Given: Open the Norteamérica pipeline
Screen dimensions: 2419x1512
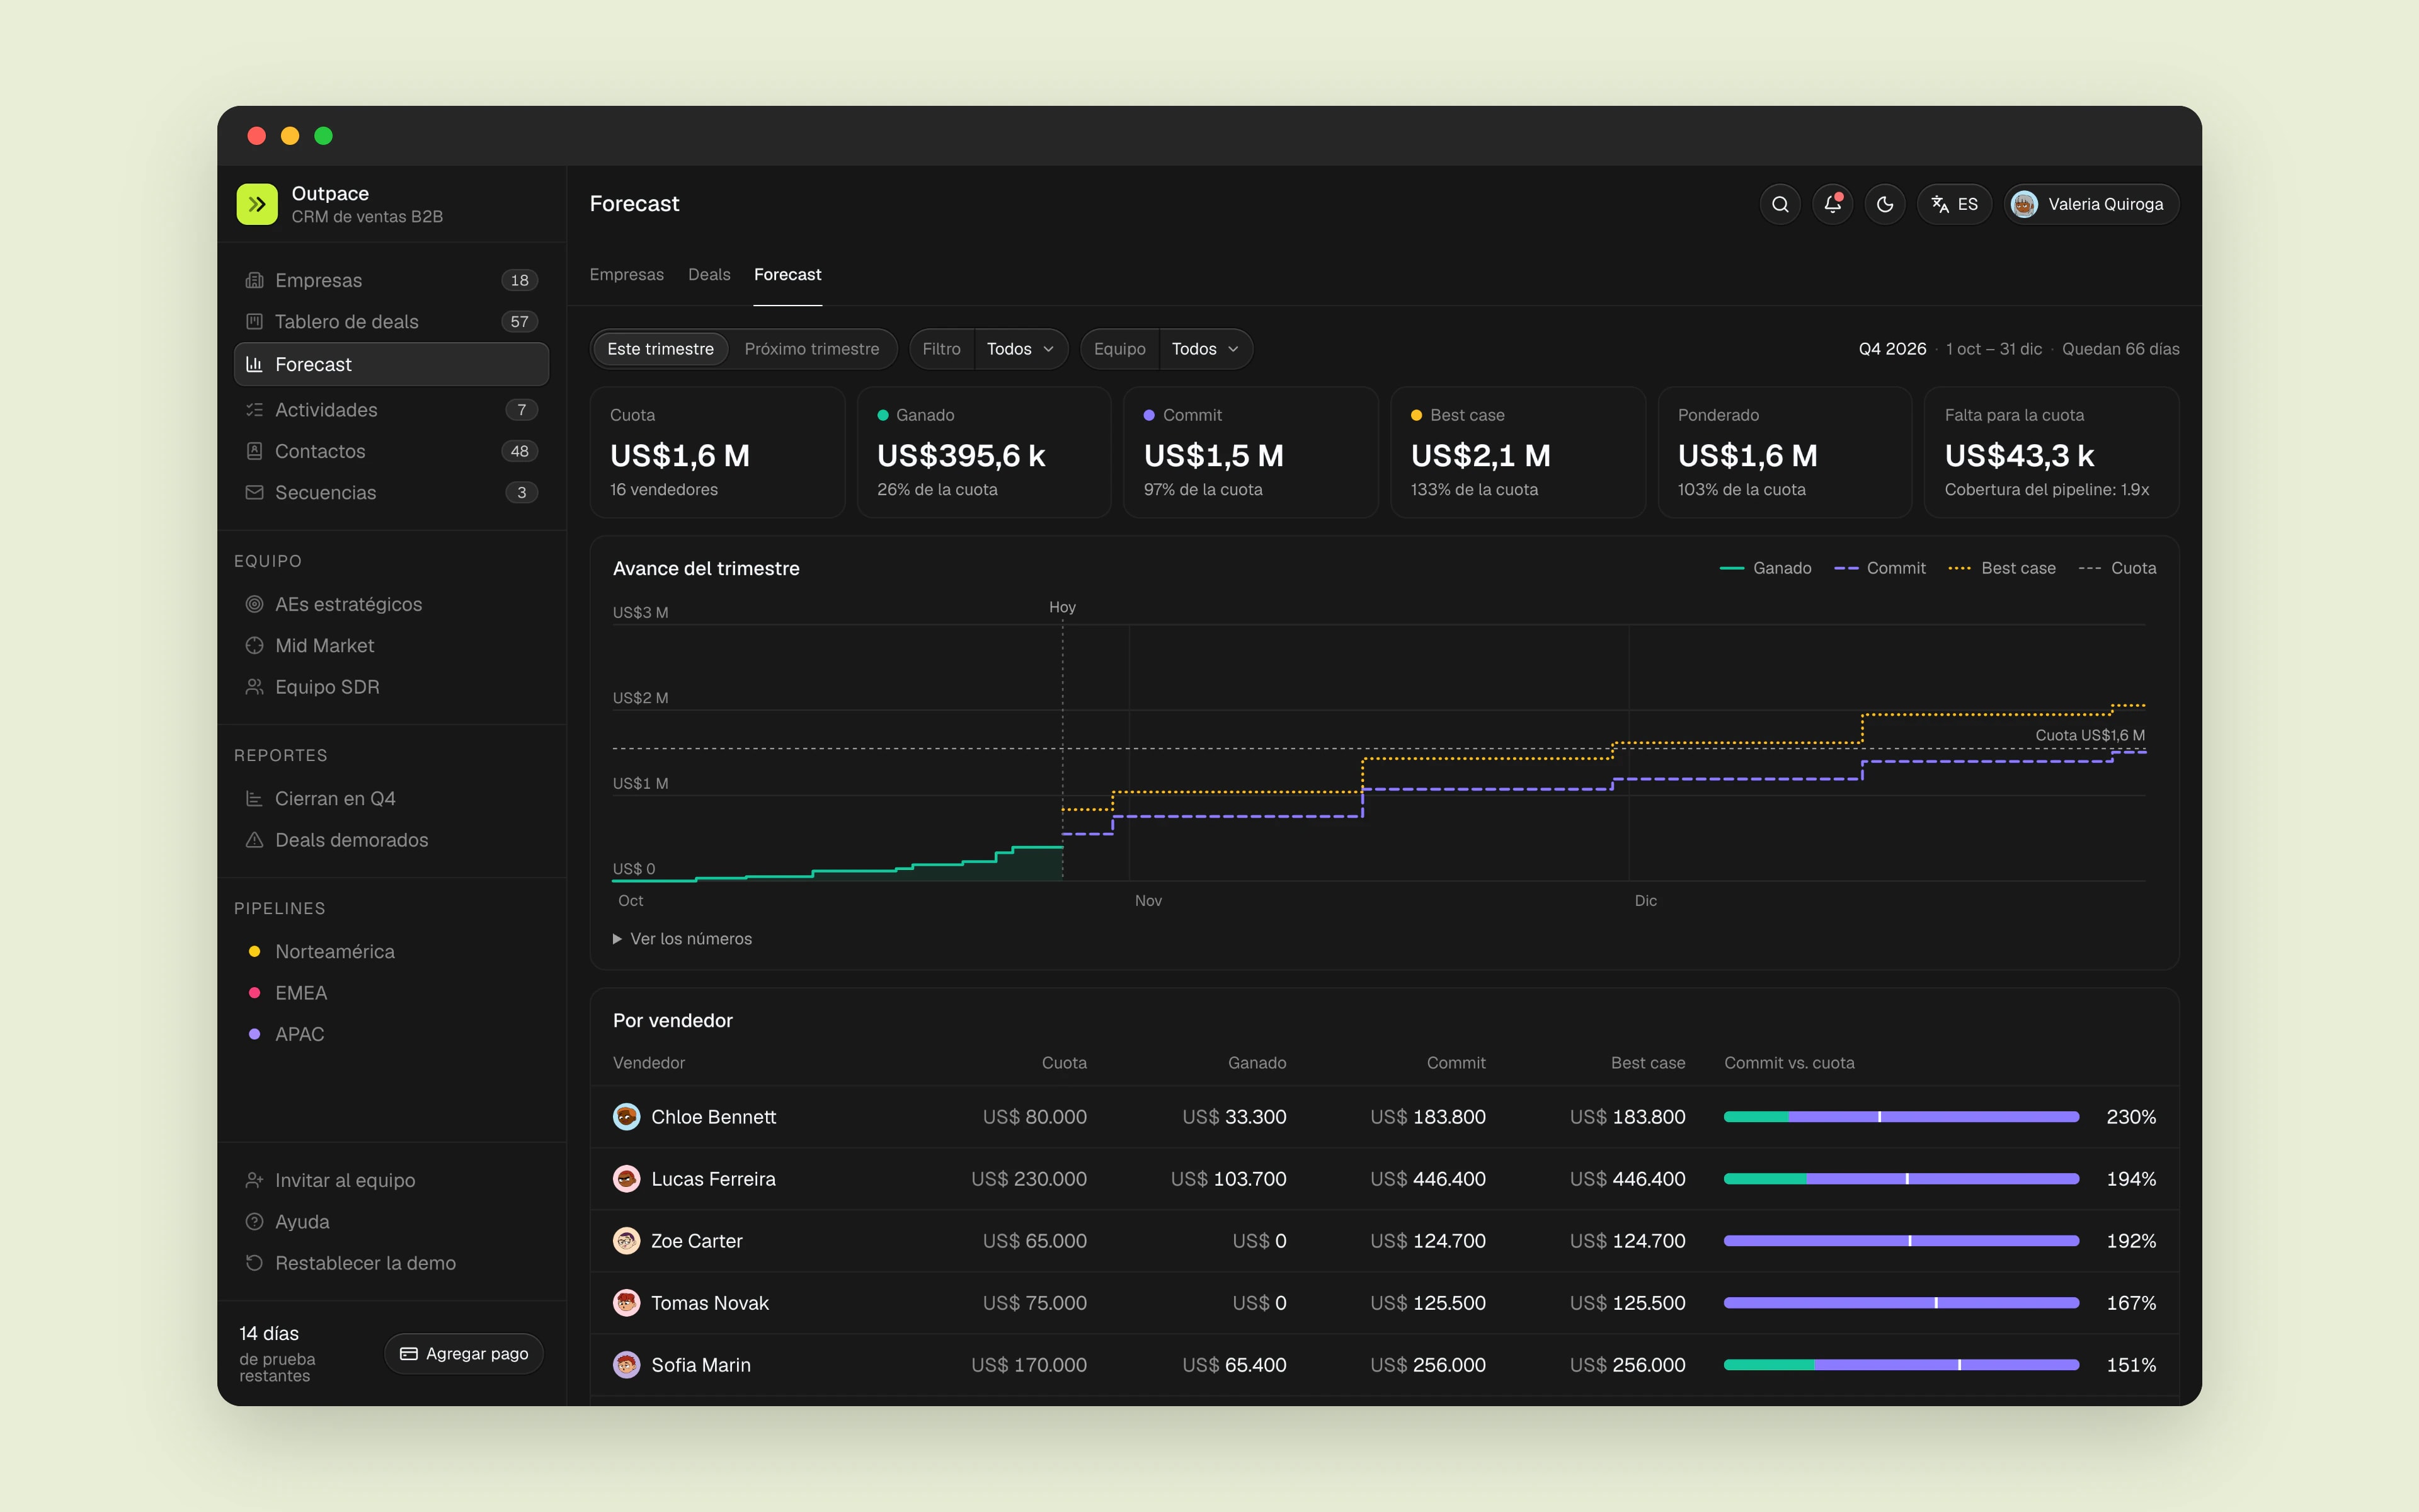Looking at the screenshot, I should (392, 952).
